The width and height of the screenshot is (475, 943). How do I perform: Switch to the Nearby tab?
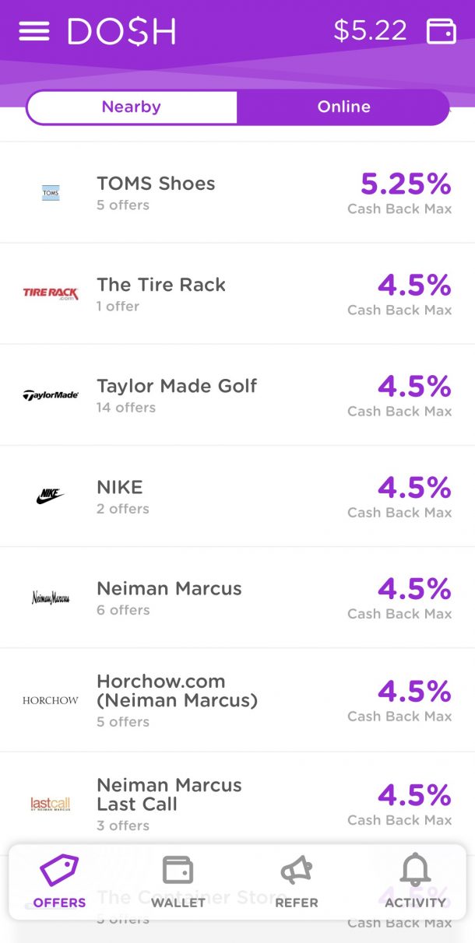pyautogui.click(x=132, y=107)
